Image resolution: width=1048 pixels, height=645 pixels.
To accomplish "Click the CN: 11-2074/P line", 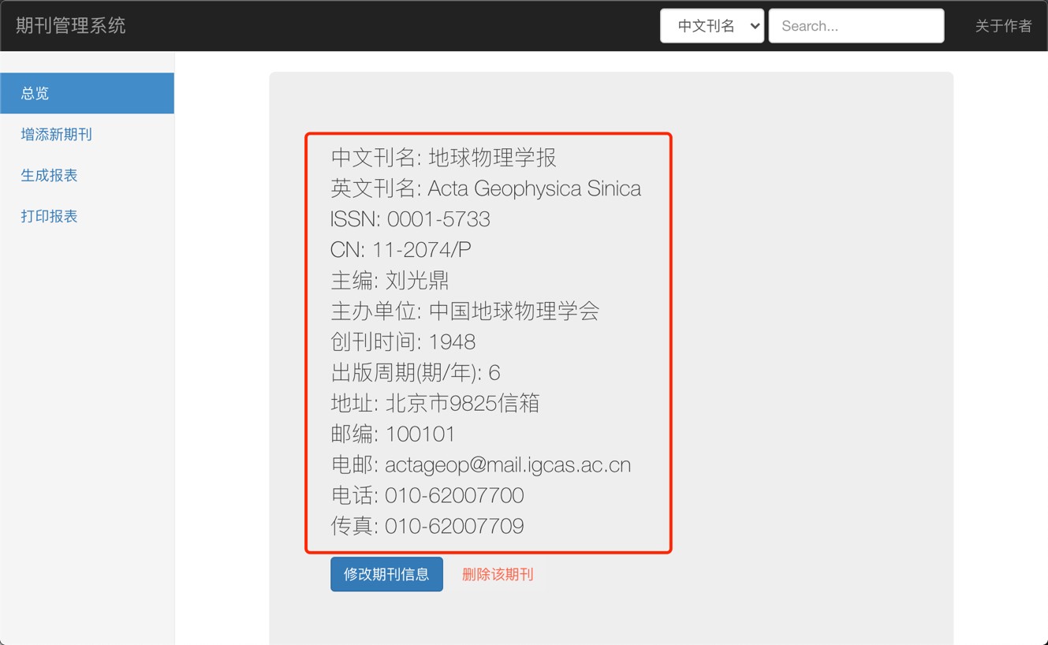I will [x=401, y=250].
